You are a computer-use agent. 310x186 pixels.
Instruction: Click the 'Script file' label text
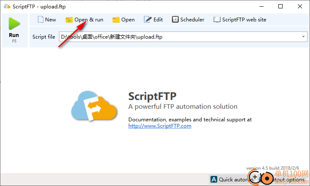[x=44, y=37]
